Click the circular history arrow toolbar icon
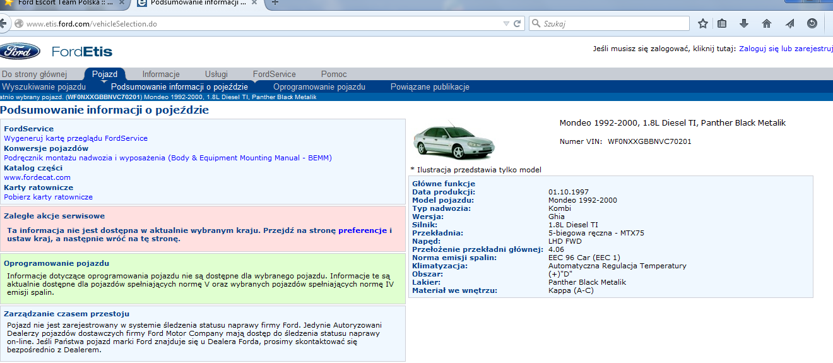 click(812, 23)
